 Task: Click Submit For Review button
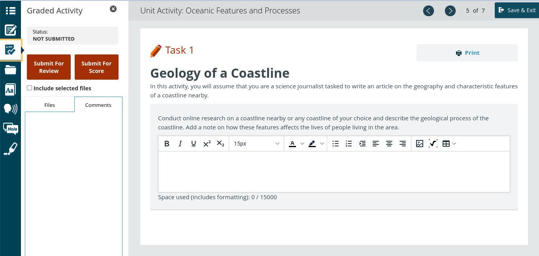pyautogui.click(x=49, y=67)
